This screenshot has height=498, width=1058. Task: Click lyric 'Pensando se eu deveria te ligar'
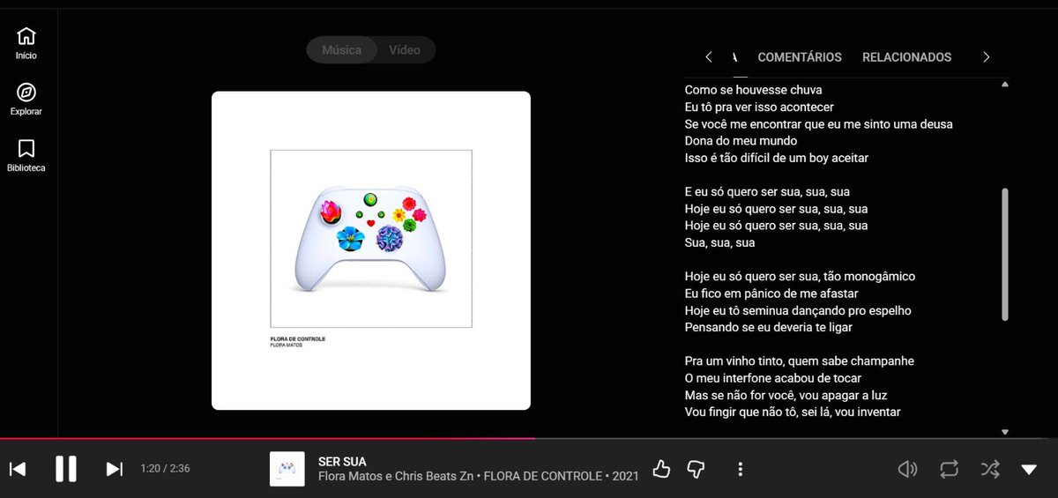pyautogui.click(x=769, y=327)
